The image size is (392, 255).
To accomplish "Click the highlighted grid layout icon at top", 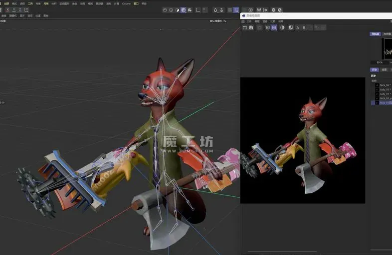I will [236, 10].
